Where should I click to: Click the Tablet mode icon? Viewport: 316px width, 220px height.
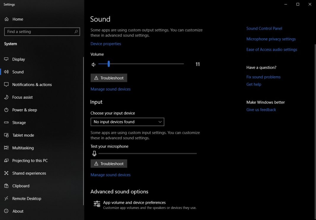[7, 135]
